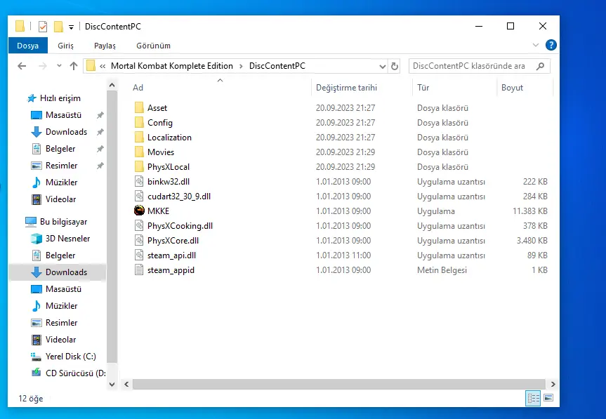Click the refresh icon beside address bar
The height and width of the screenshot is (419, 606).
394,66
